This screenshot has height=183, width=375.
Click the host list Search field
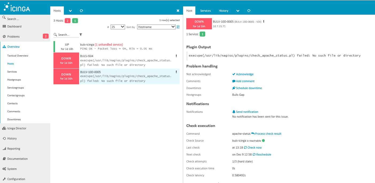[x=66, y=35]
